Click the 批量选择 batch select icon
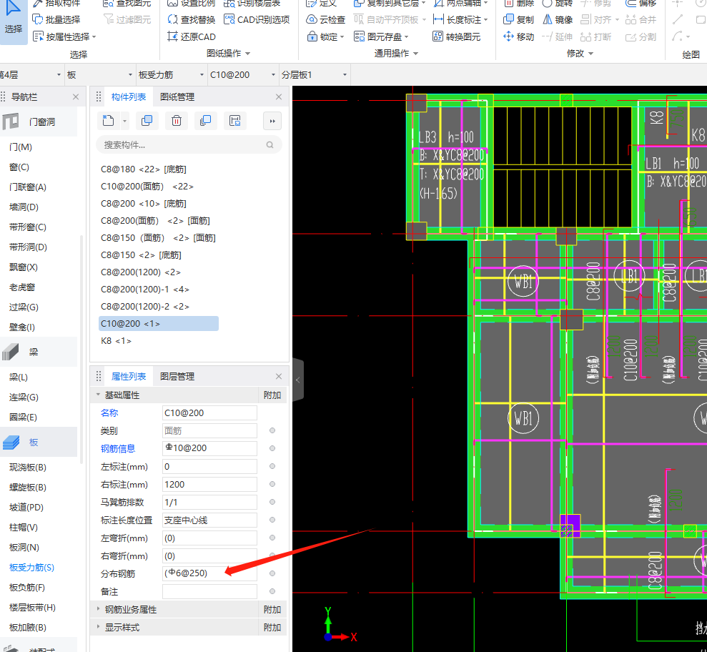This screenshot has width=707, height=652. coord(37,19)
